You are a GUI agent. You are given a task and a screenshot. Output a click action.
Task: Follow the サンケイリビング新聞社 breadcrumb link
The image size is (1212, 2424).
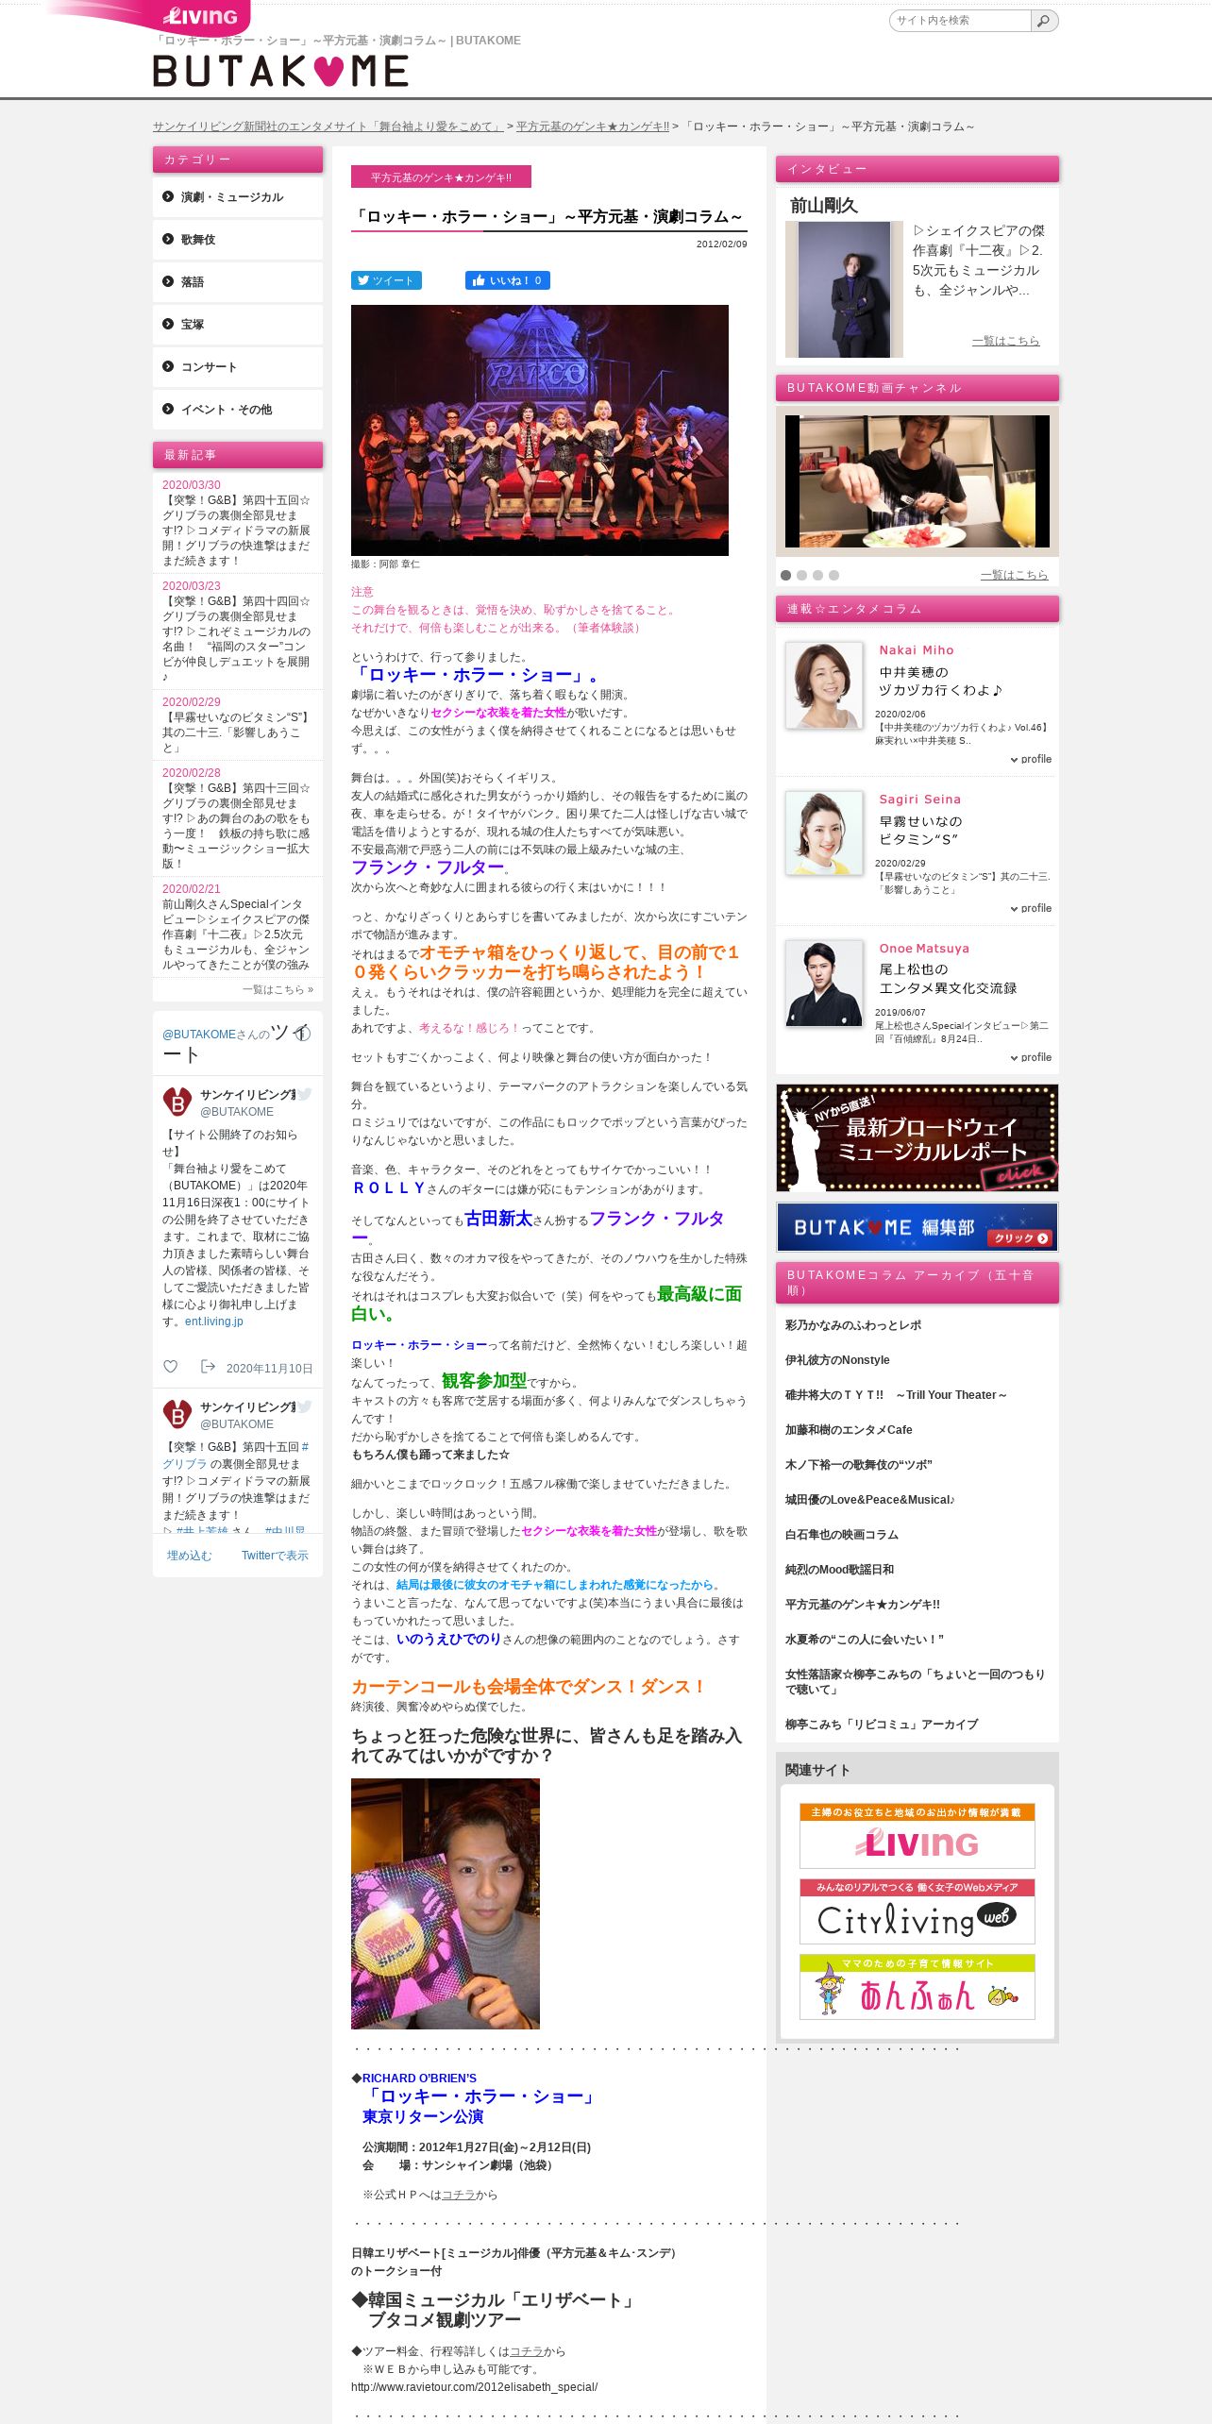pyautogui.click(x=328, y=126)
